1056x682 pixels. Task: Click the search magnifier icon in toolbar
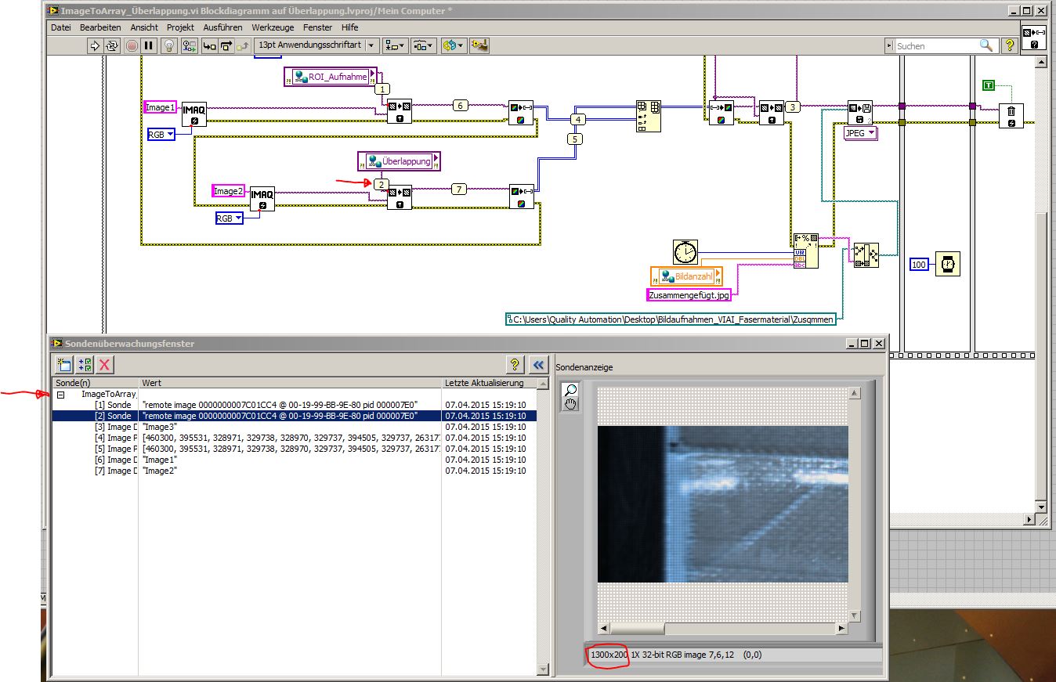click(x=986, y=45)
